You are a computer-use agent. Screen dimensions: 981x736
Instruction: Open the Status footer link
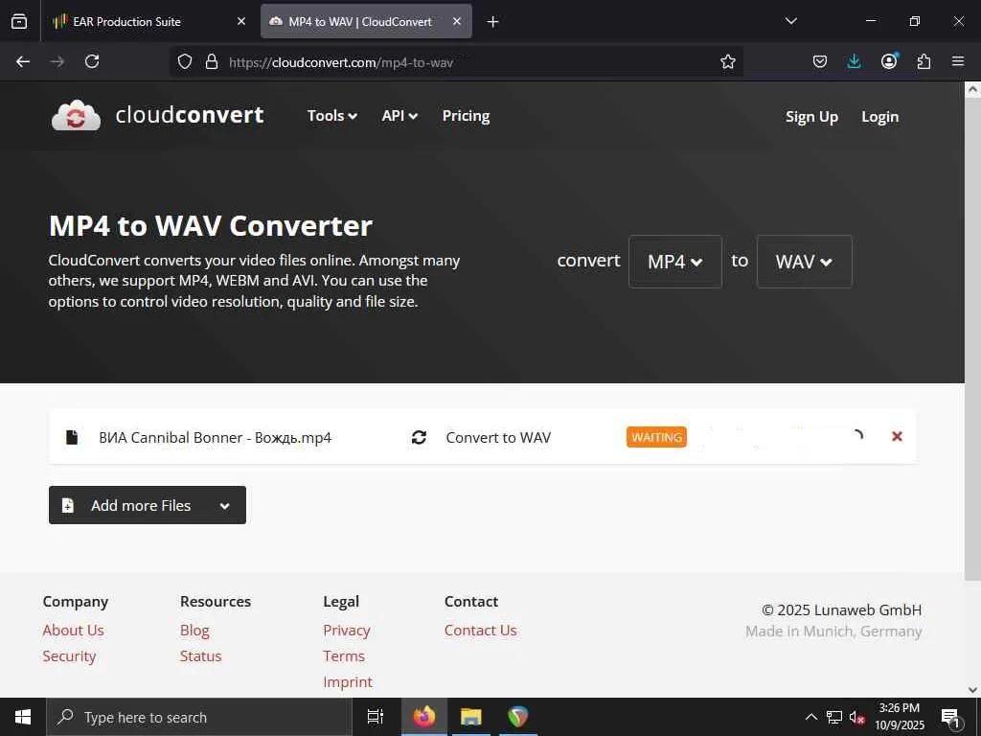200,655
